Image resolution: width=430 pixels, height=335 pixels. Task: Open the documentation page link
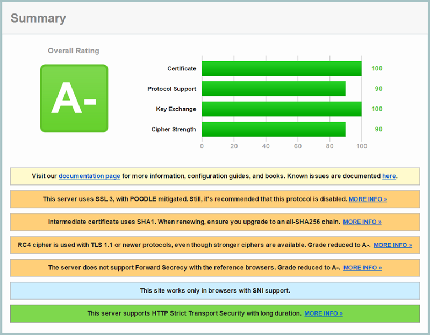(89, 176)
